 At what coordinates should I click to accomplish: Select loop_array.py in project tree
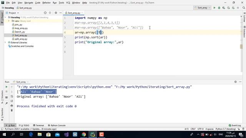click(x=21, y=28)
